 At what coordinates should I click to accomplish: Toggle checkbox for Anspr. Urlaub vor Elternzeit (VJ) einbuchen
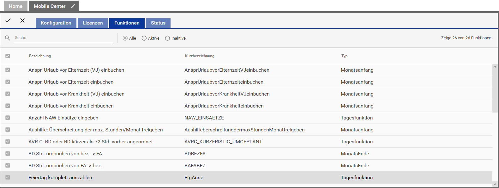[x=8, y=70]
